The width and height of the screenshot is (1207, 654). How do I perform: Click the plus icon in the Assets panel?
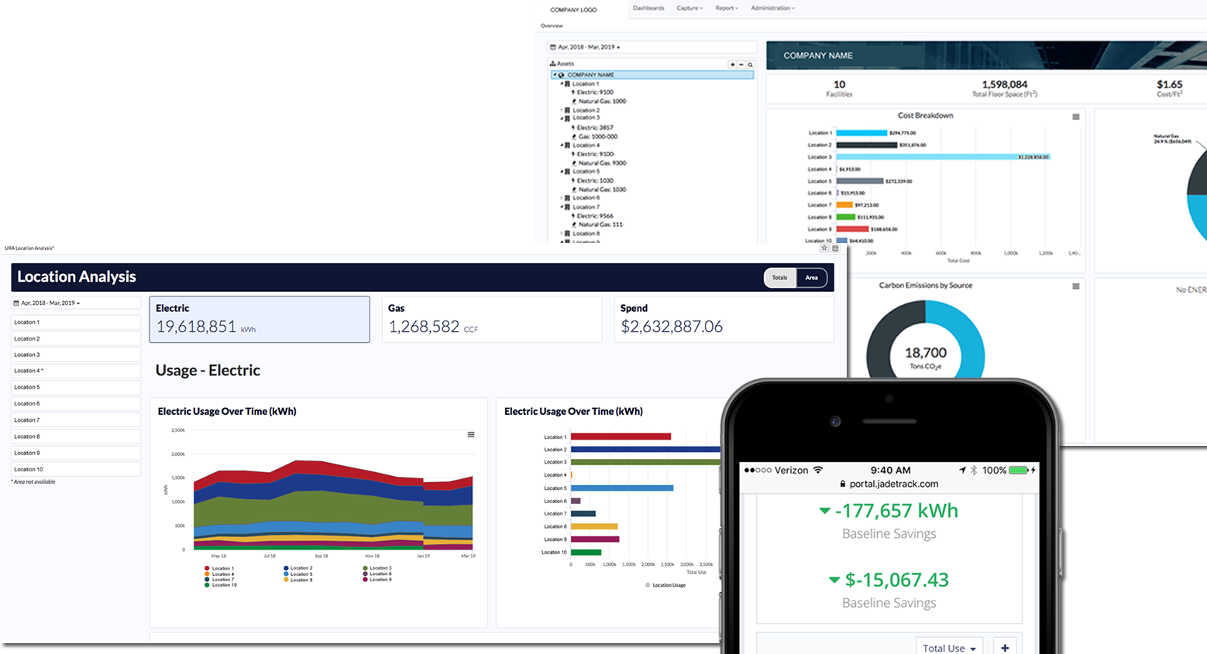[732, 65]
